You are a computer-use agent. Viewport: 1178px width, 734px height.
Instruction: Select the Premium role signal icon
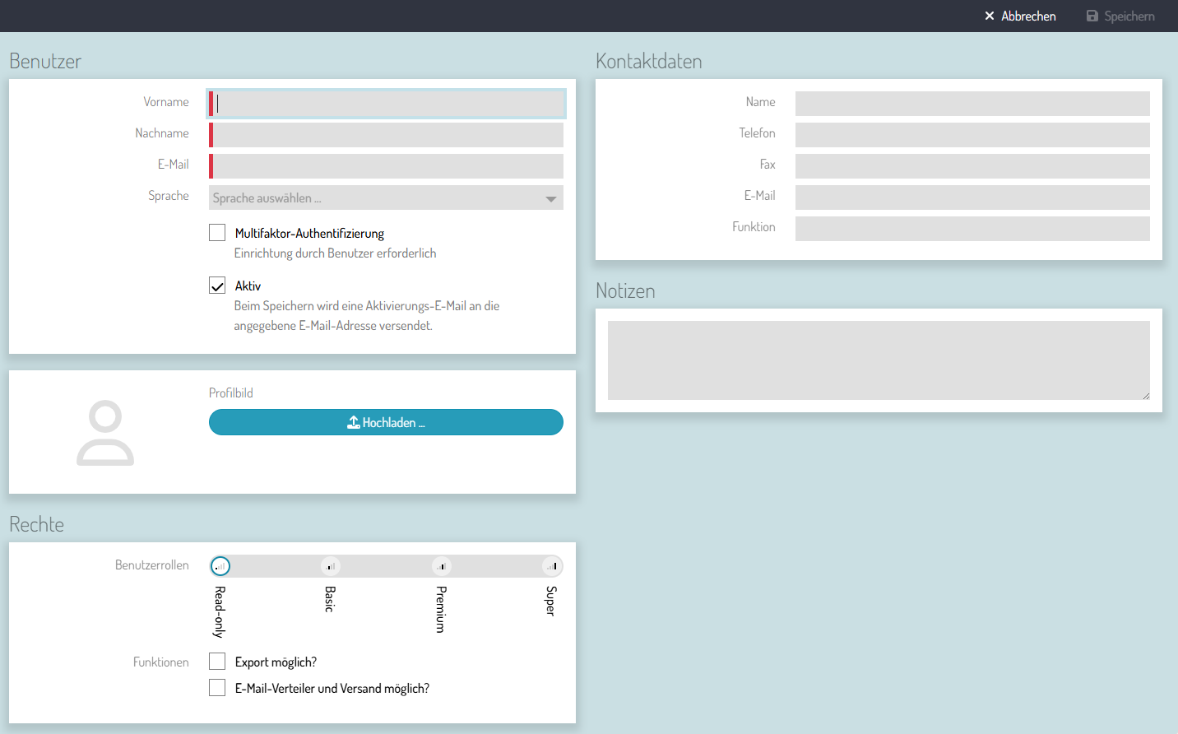point(442,566)
